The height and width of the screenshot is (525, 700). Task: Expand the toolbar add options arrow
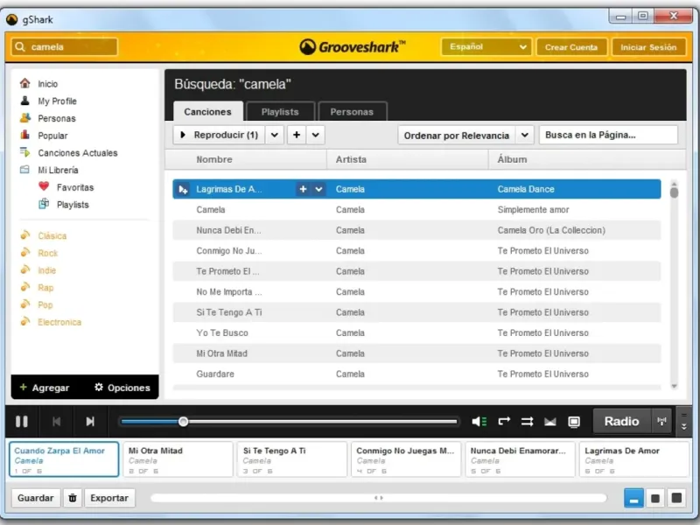coord(316,135)
